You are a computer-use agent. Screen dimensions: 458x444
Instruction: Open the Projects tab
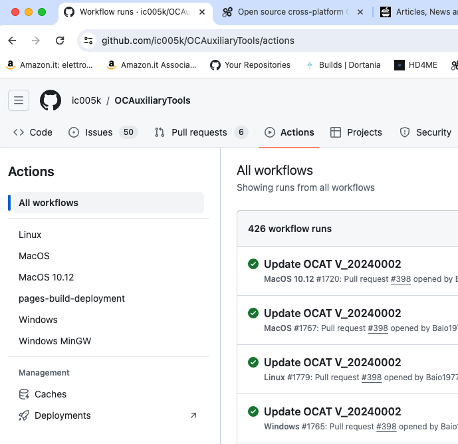pos(356,132)
